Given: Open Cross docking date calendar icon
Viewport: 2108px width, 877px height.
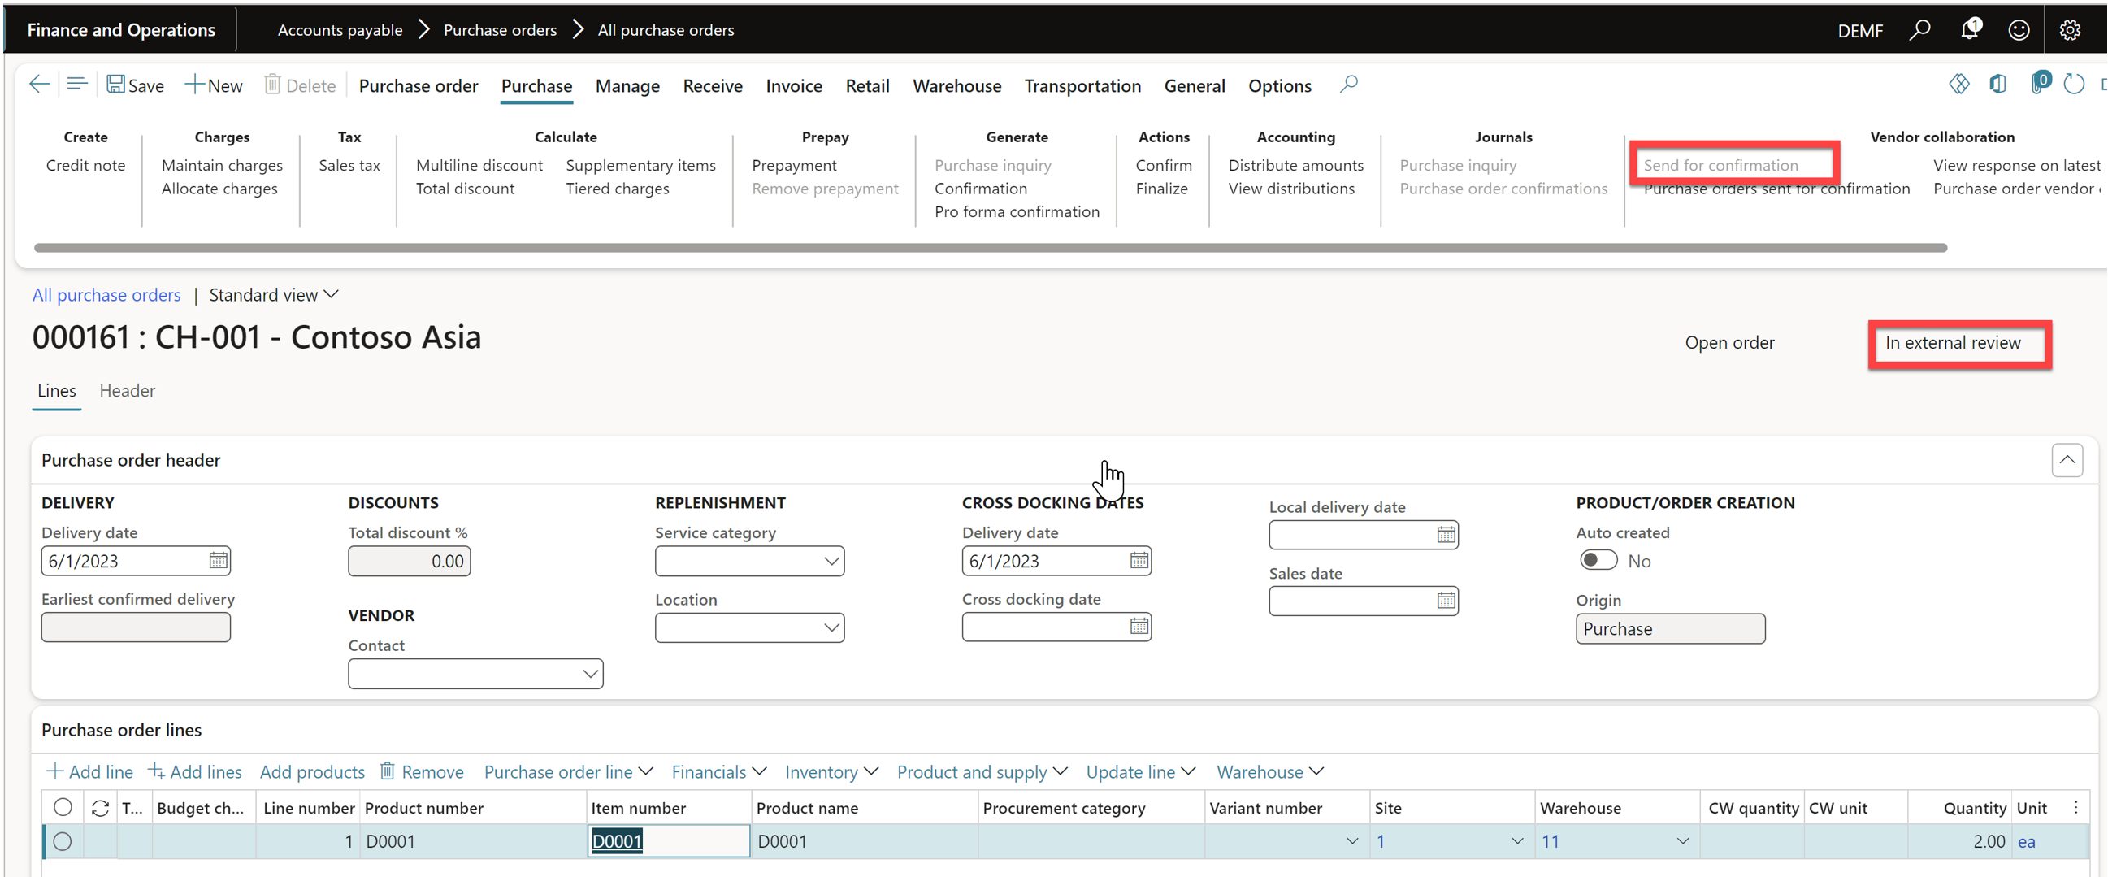Looking at the screenshot, I should [x=1139, y=627].
